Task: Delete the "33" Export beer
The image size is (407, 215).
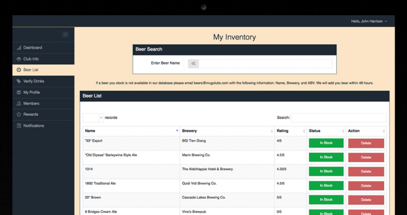Action: (366, 143)
